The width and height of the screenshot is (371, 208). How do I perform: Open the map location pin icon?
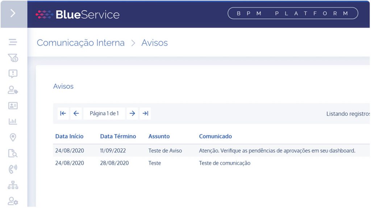tap(13, 137)
